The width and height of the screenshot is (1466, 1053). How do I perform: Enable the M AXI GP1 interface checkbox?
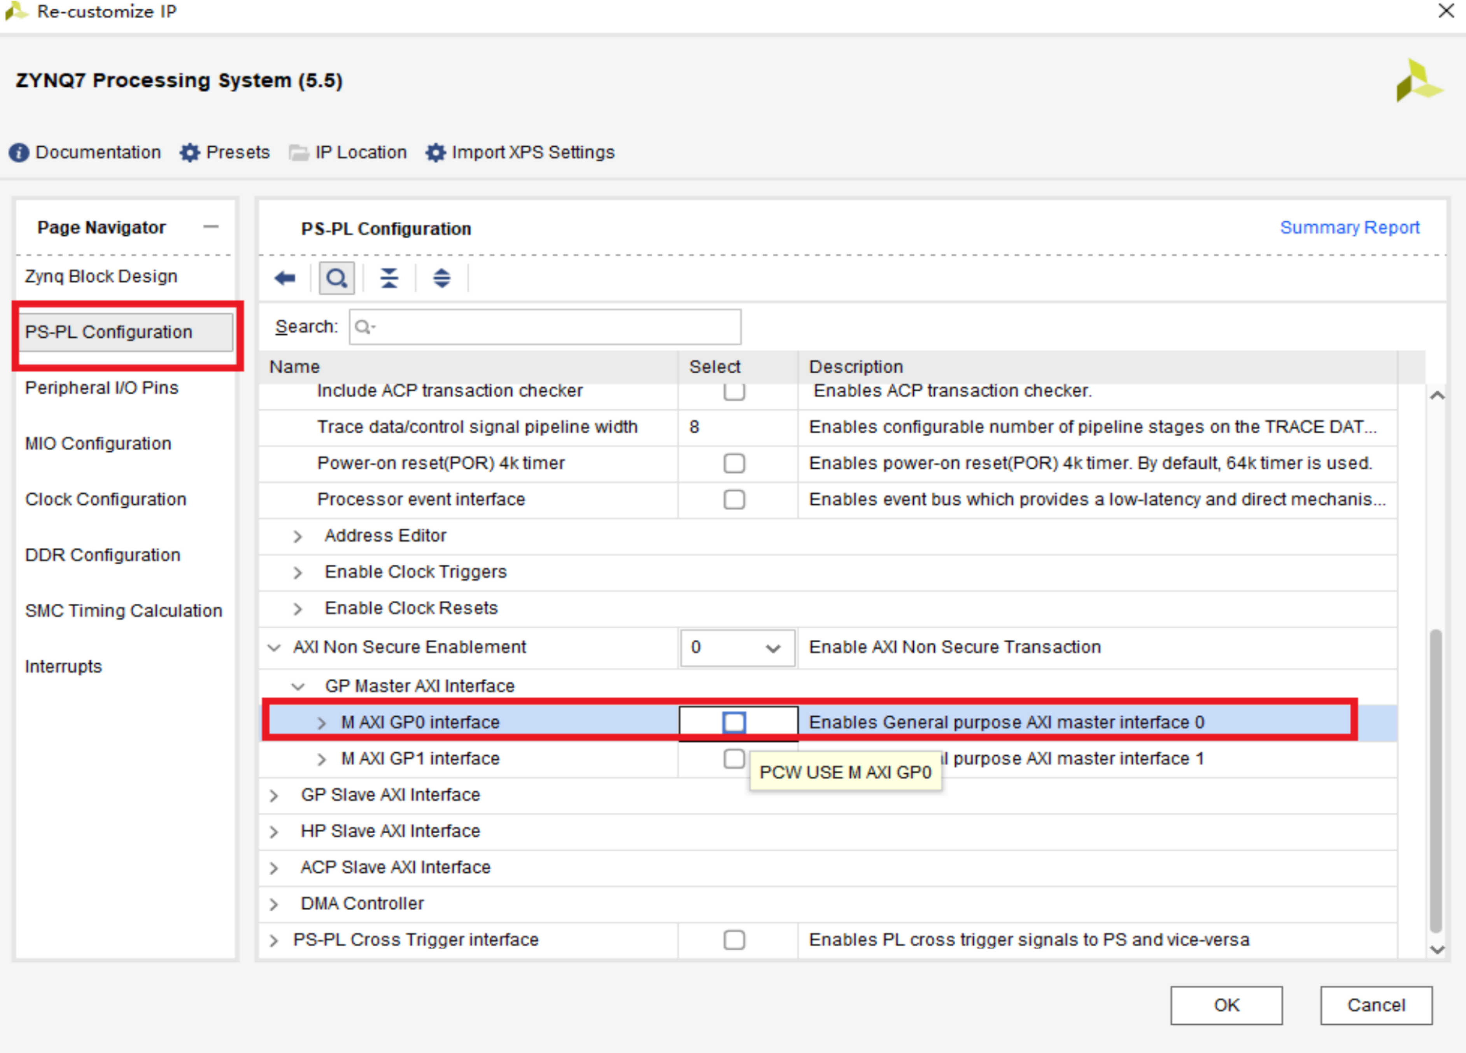(734, 758)
